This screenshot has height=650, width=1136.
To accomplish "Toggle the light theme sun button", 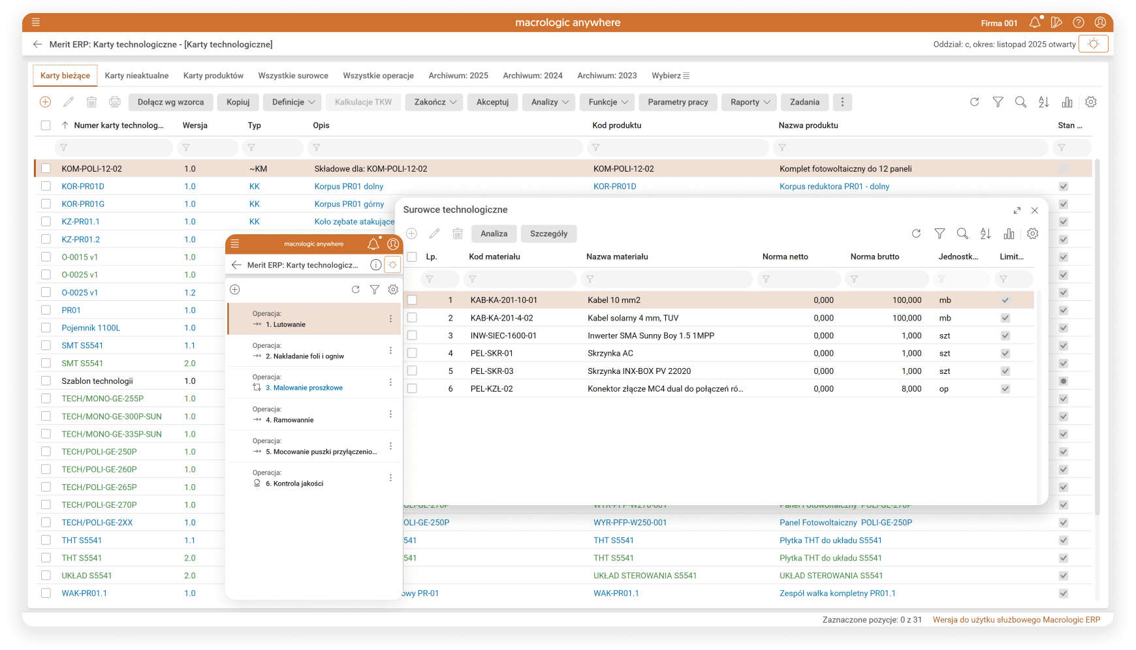I will [1094, 44].
